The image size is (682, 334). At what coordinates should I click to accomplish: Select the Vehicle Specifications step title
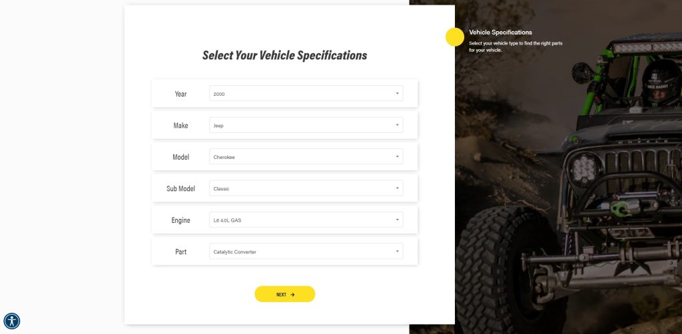coord(500,32)
